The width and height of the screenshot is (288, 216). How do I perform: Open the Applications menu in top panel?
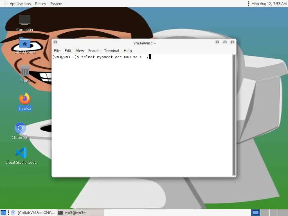pyautogui.click(x=20, y=4)
